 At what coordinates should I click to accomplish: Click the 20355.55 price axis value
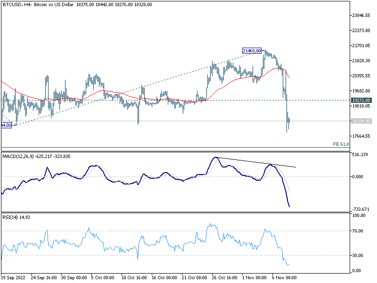click(x=361, y=76)
